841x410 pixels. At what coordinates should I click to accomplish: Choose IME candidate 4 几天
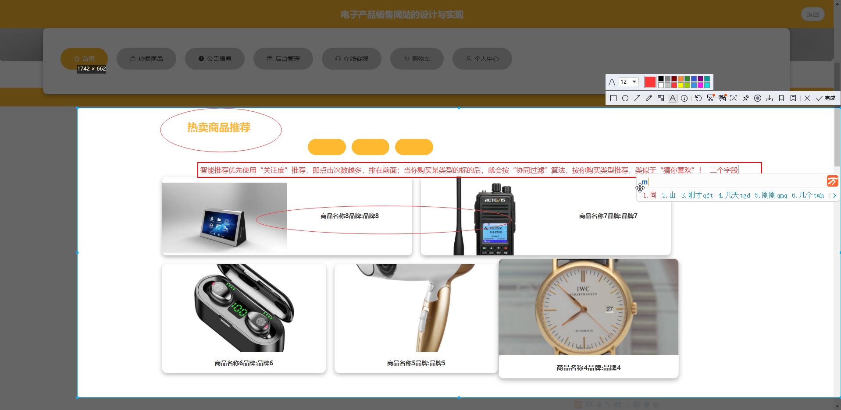point(734,195)
